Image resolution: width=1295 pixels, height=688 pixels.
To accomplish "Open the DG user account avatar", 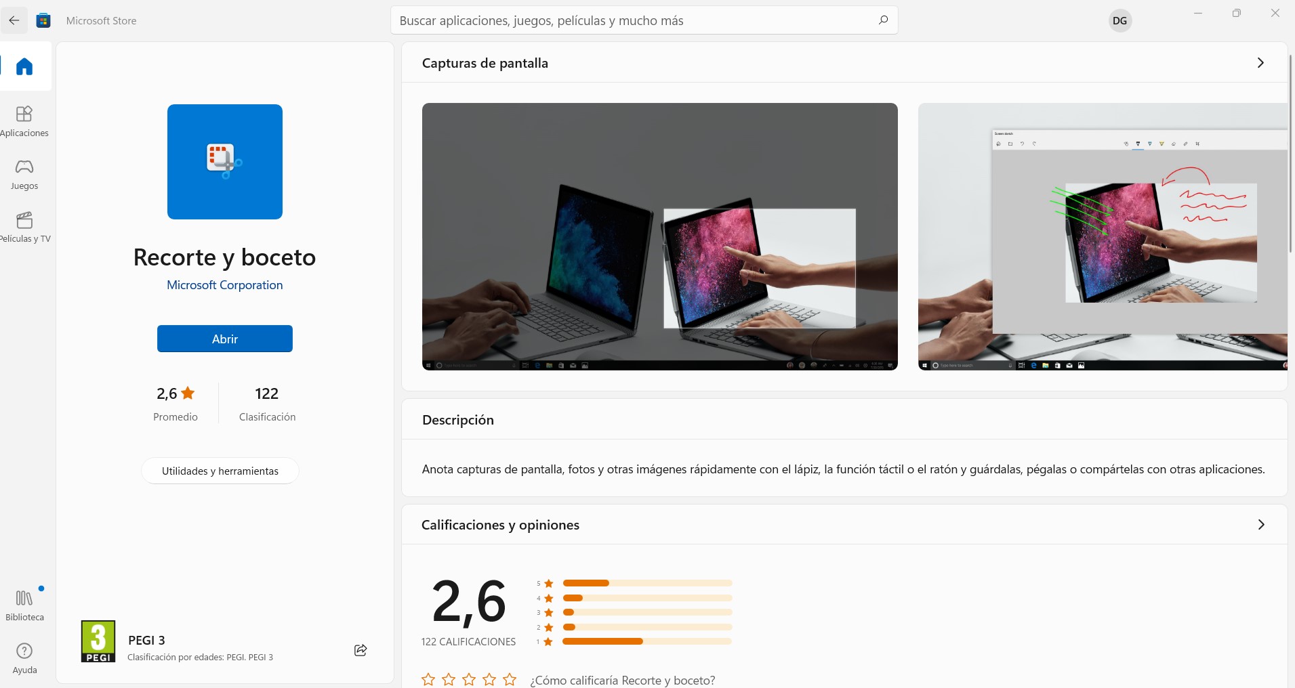I will click(x=1120, y=20).
